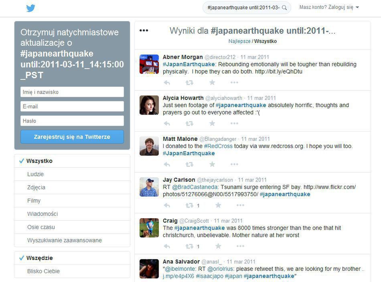Favorite Abner Morgan's tweet
The height and width of the screenshot is (282, 381).
(212, 82)
